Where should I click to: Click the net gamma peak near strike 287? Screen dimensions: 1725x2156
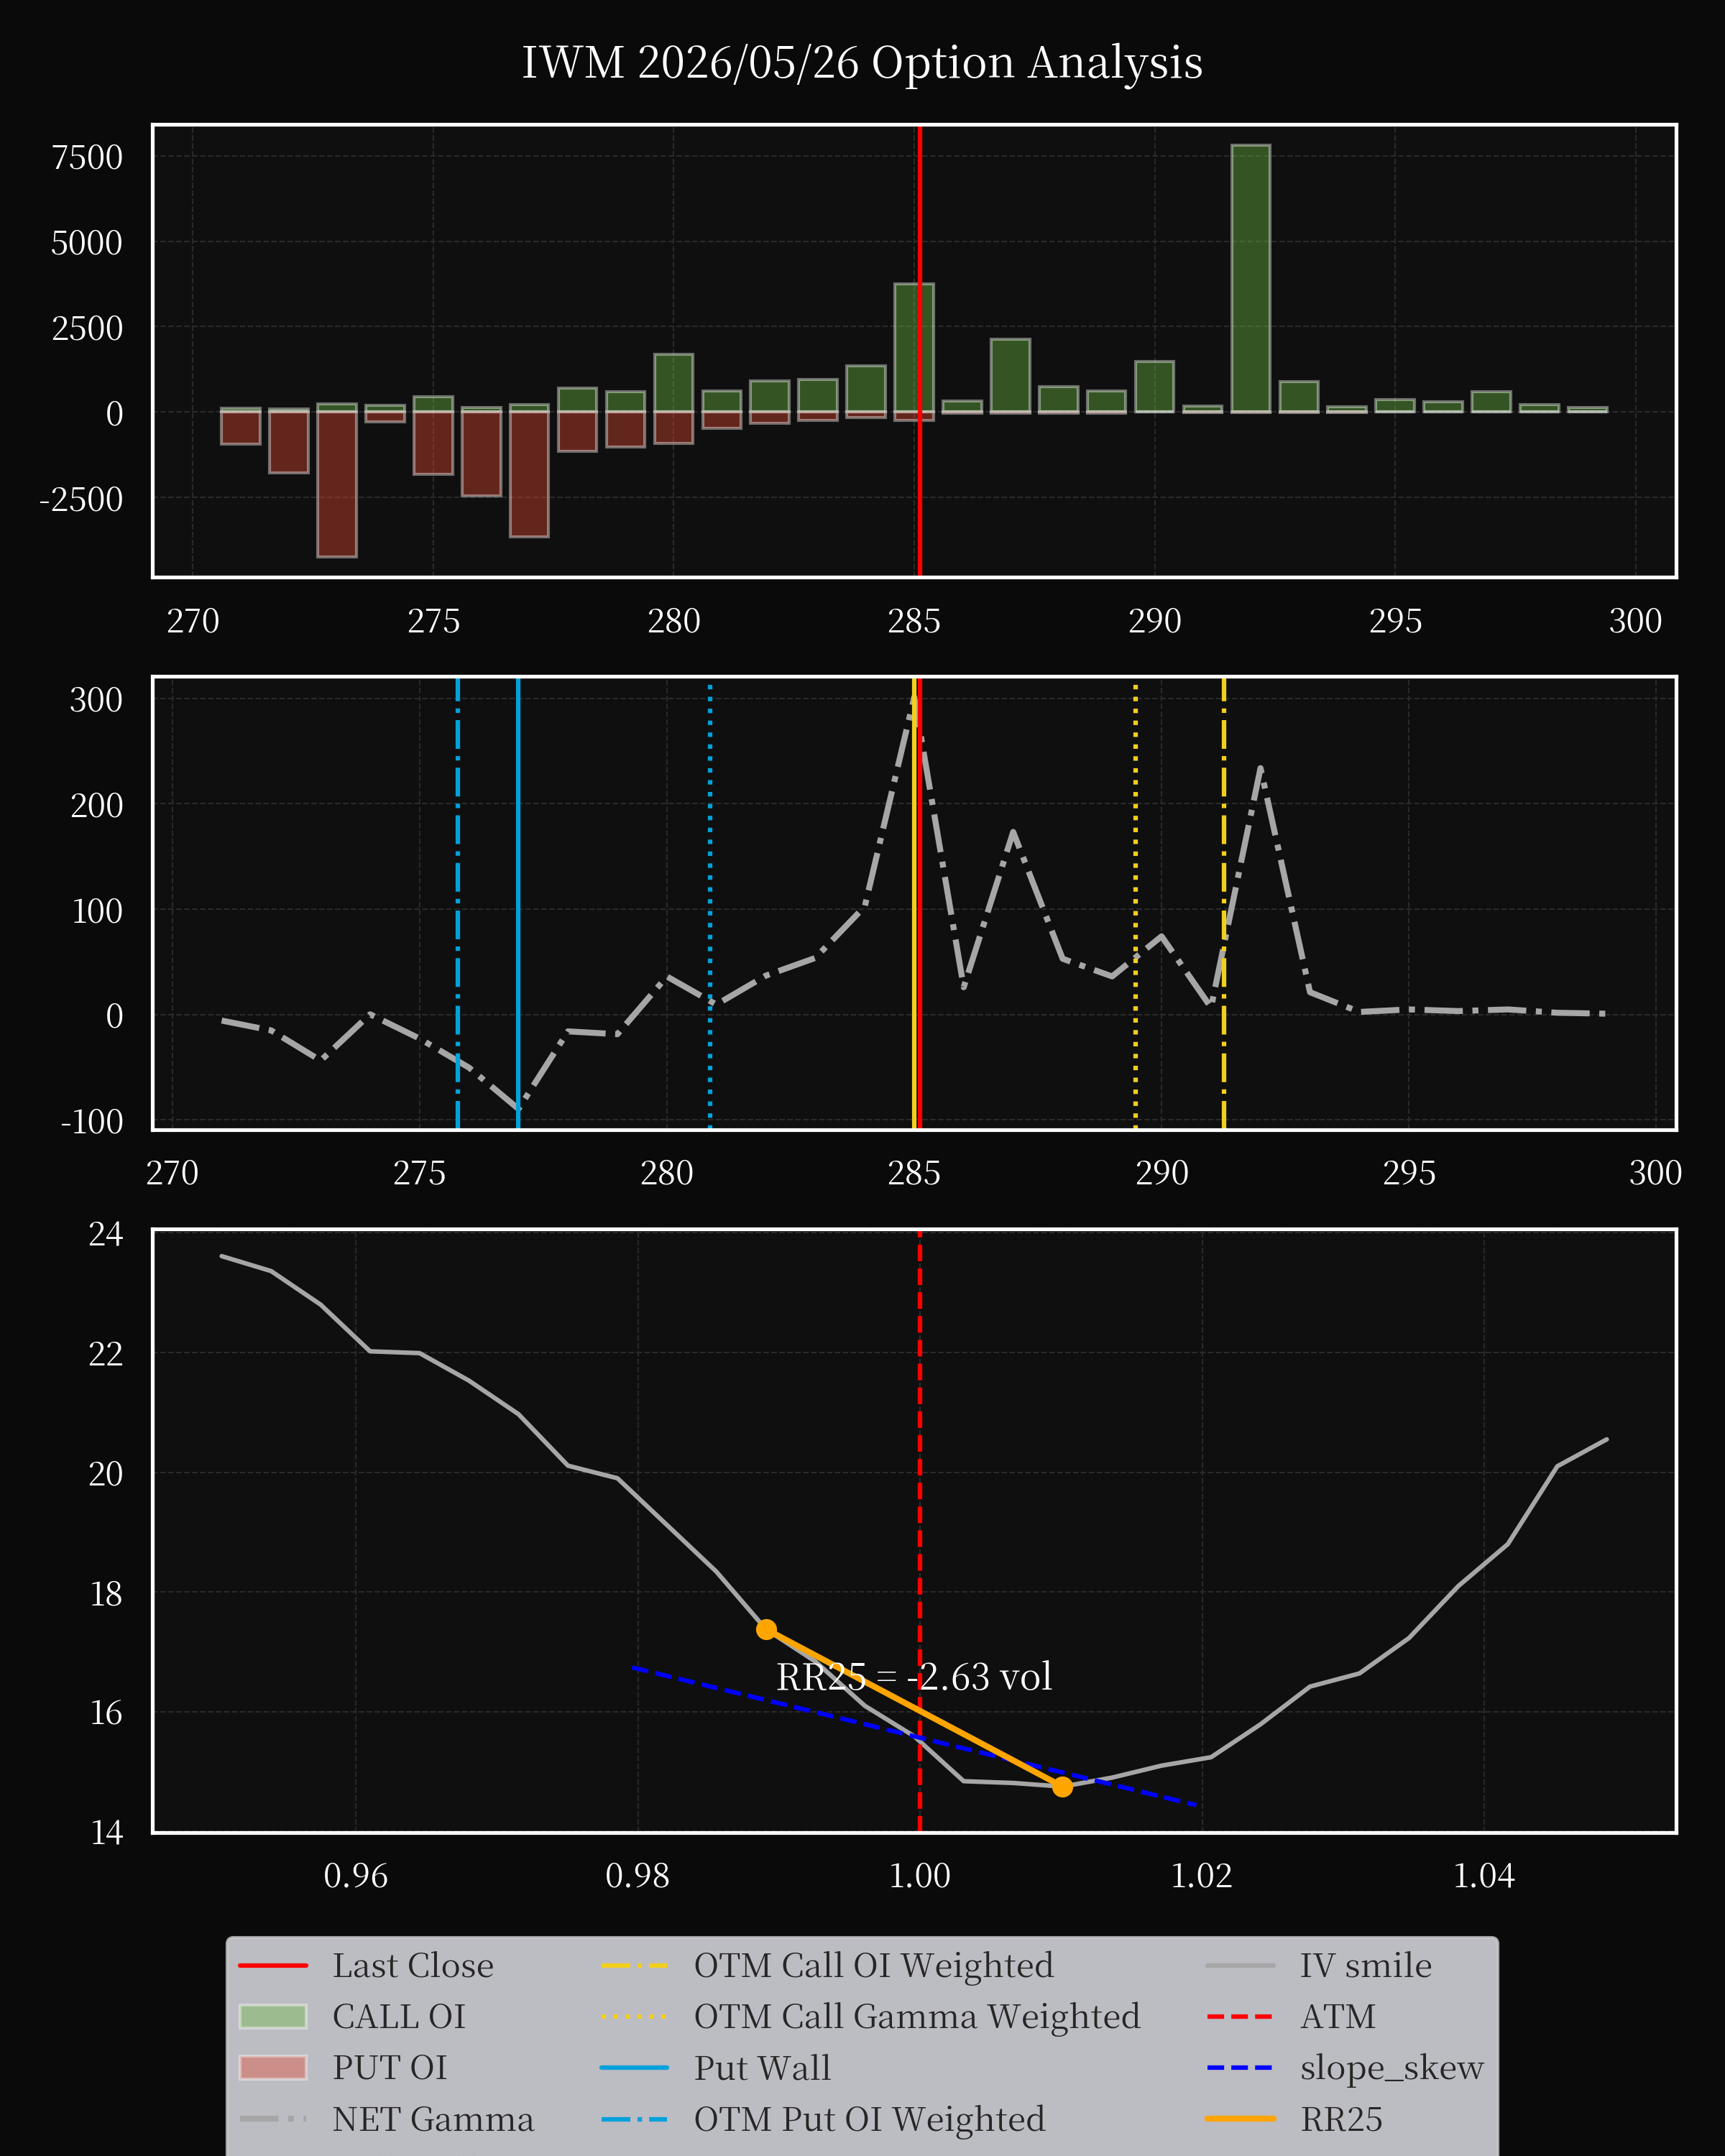coord(1013,832)
